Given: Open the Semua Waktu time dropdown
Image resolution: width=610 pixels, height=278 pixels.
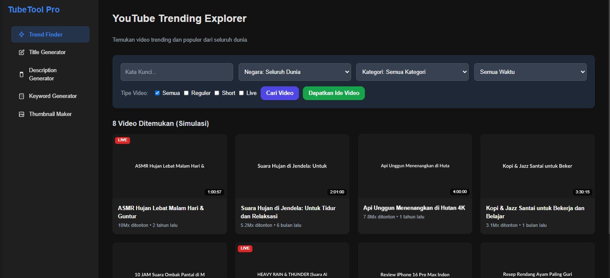Looking at the screenshot, I should (530, 72).
